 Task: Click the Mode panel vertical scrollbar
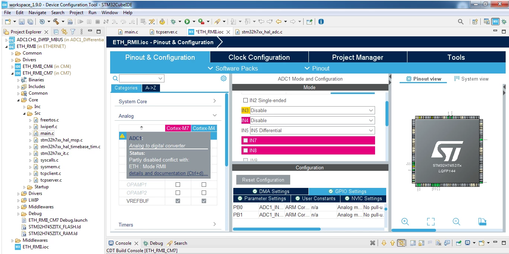[x=387, y=113]
